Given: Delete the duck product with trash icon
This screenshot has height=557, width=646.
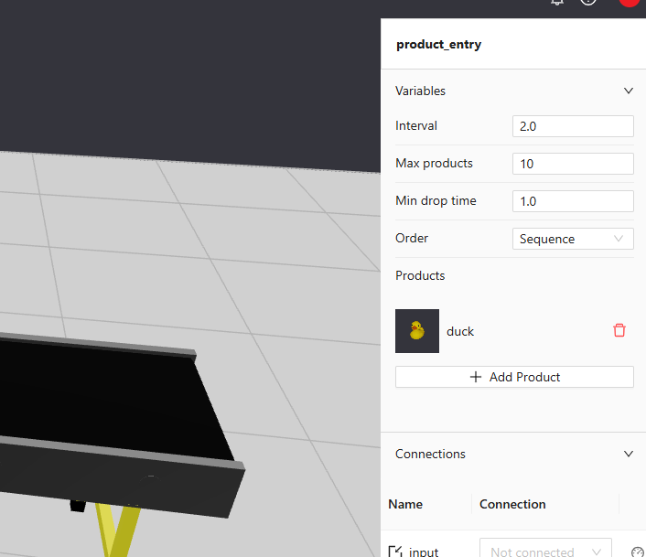Looking at the screenshot, I should (619, 330).
